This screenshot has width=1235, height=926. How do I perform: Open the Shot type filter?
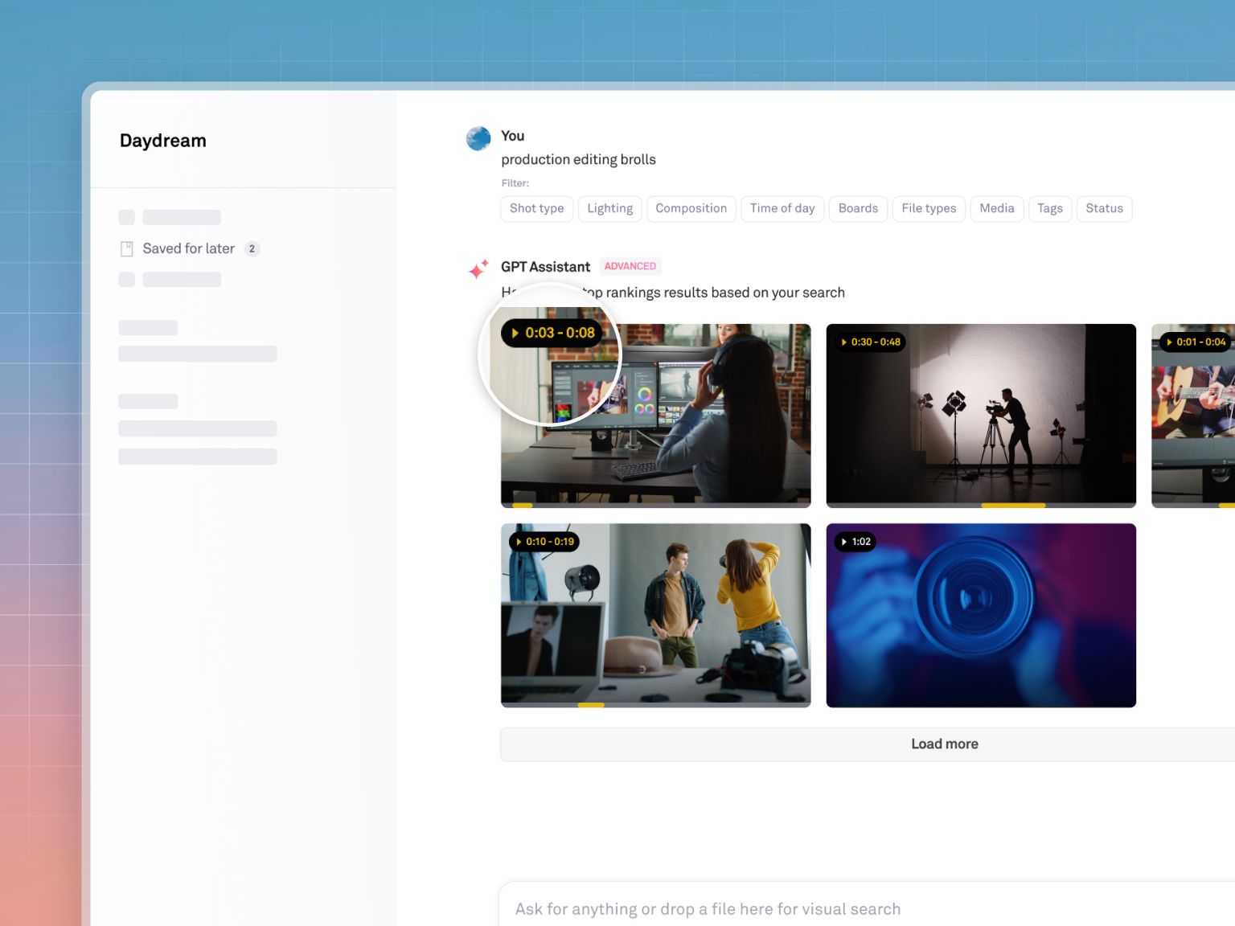(x=536, y=209)
